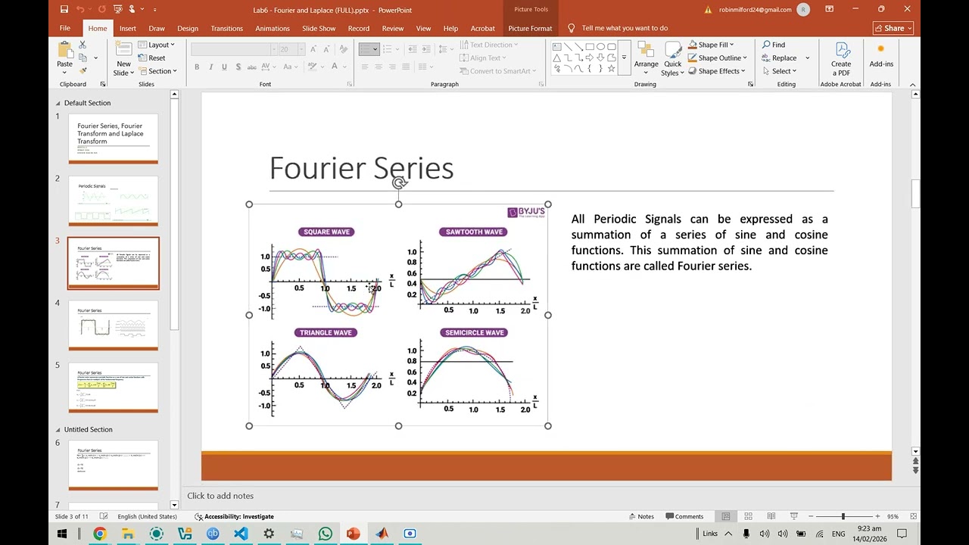Switch to the Transitions tab
969x545 pixels.
(x=227, y=28)
